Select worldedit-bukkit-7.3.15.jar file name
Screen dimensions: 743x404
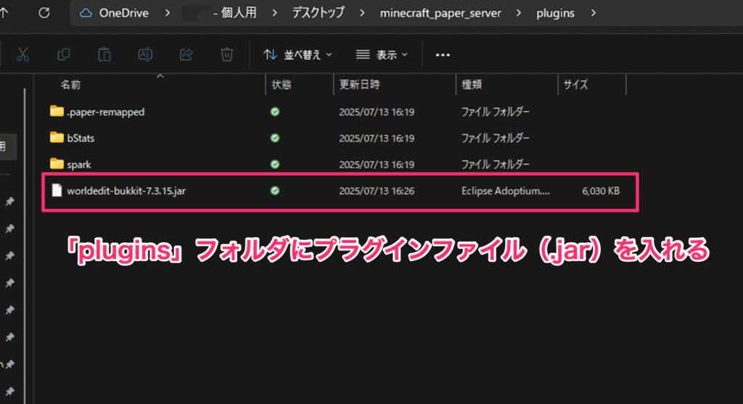(x=126, y=191)
